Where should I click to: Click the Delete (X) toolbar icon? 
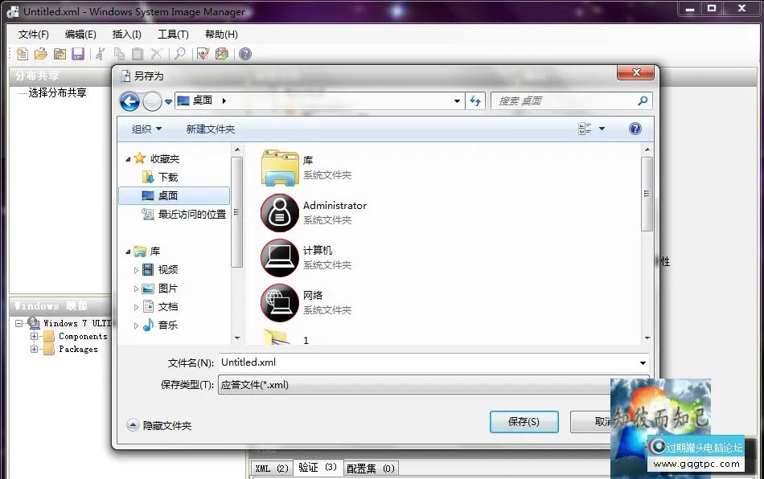pos(155,54)
